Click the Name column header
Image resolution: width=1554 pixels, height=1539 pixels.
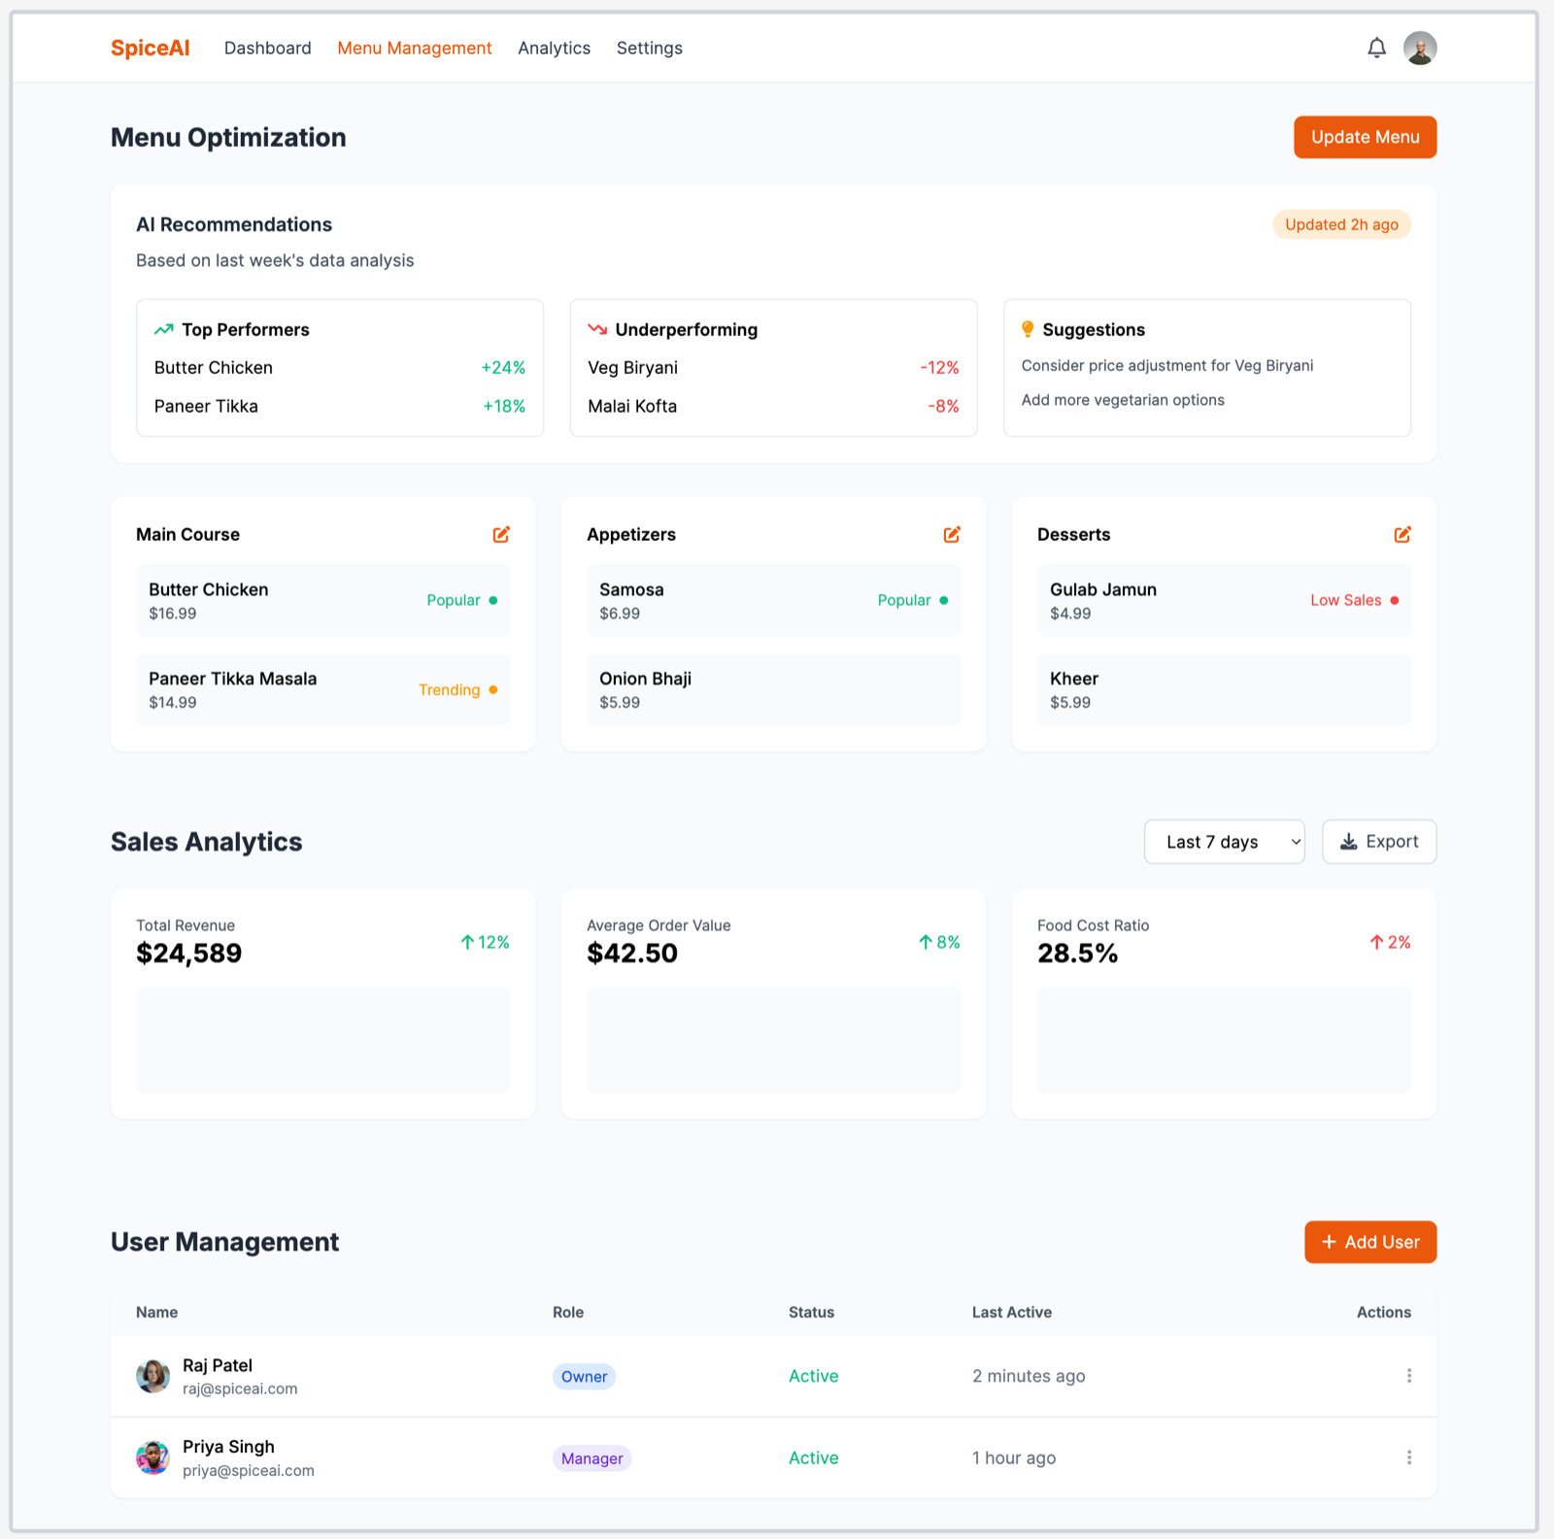156,1312
